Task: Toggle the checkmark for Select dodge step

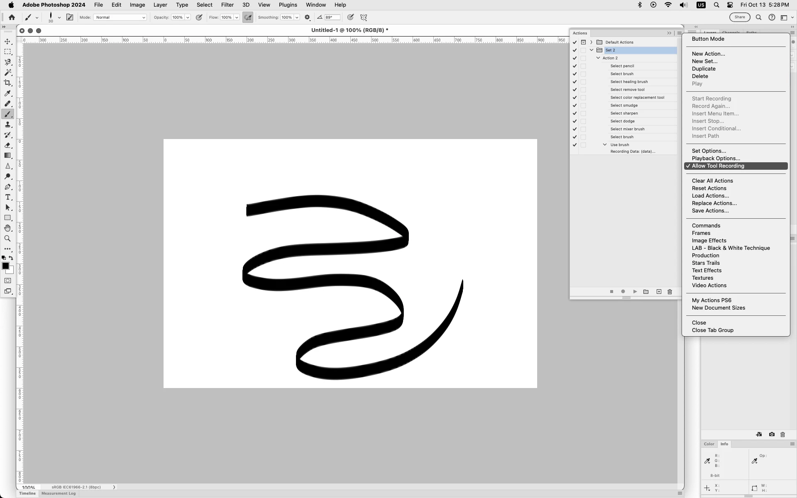Action: (x=575, y=121)
